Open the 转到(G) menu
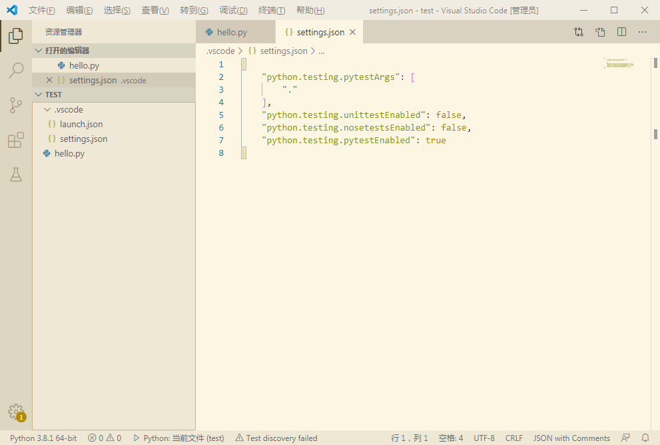The image size is (660, 445). (x=194, y=10)
